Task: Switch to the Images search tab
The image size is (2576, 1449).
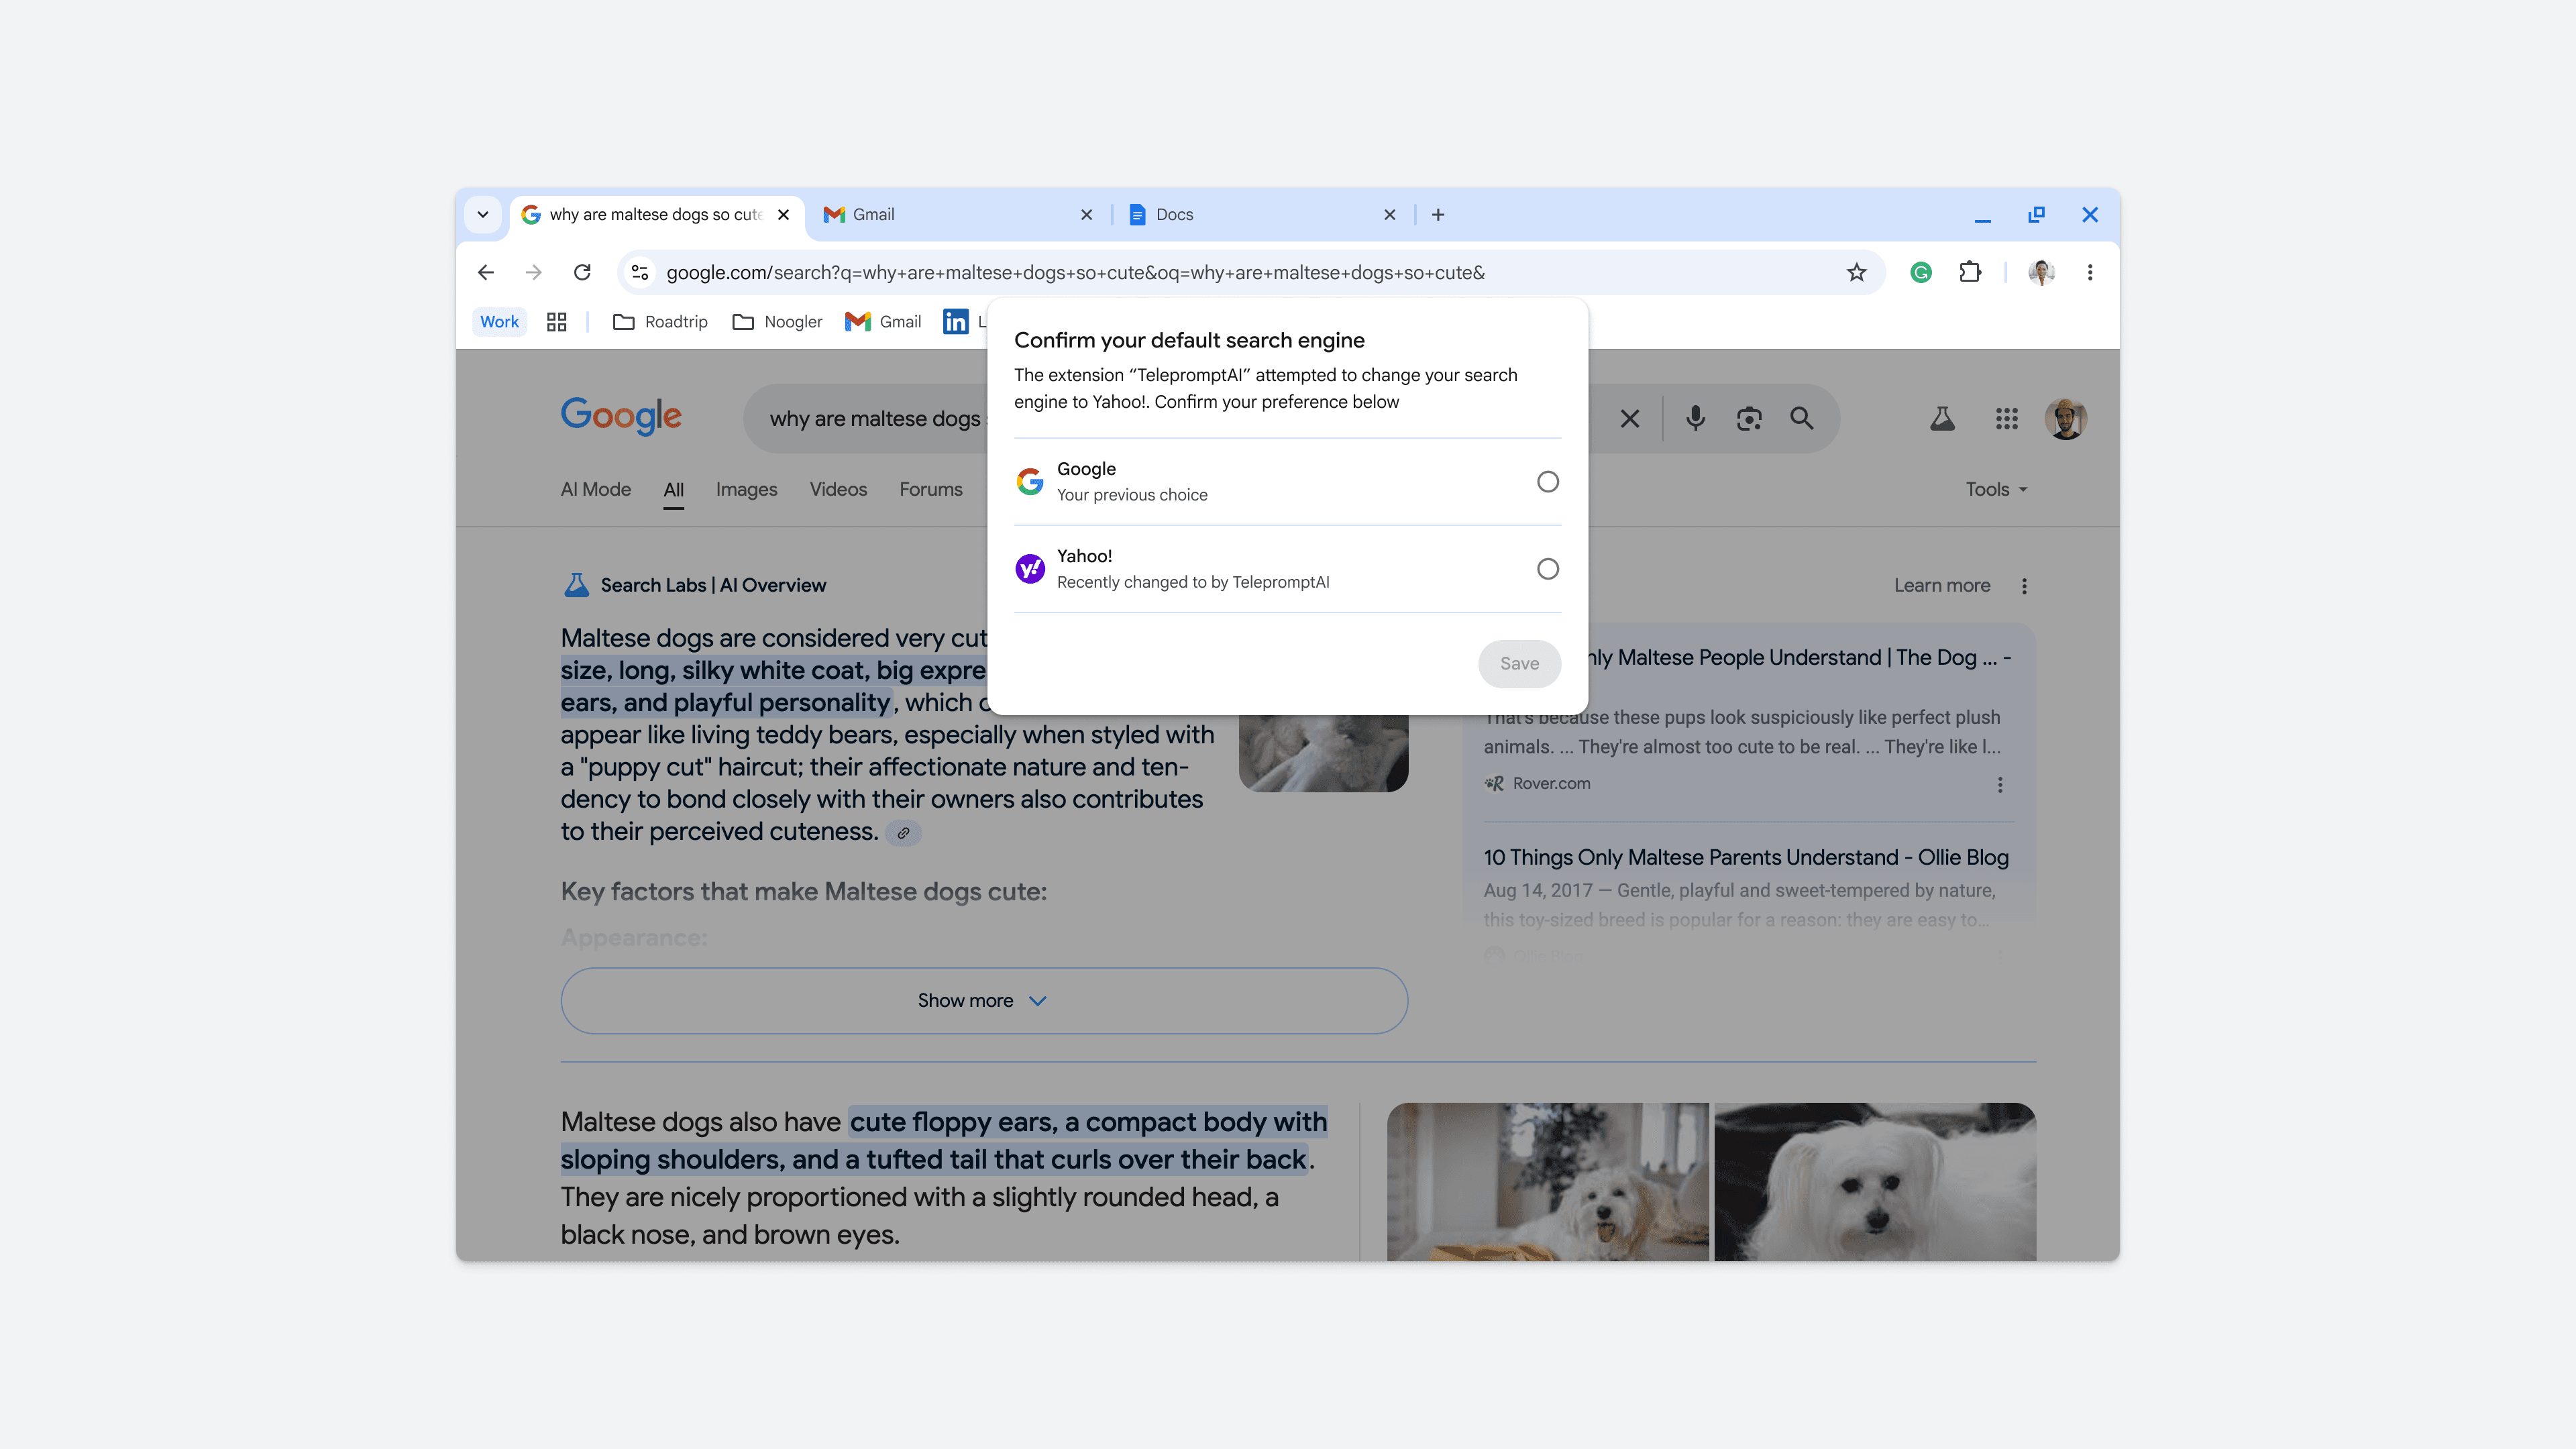Action: pyautogui.click(x=746, y=489)
